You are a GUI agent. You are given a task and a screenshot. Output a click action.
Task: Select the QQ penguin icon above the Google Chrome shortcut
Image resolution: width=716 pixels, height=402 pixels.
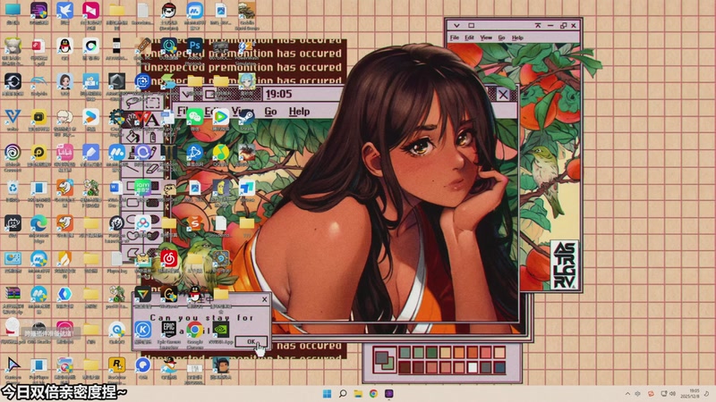pos(194,294)
